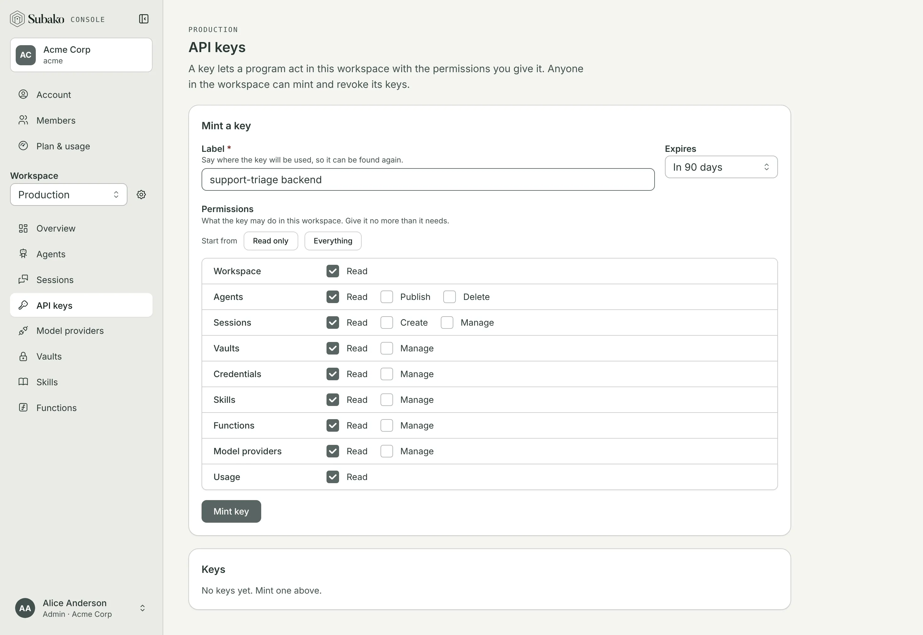923x635 pixels.
Task: Open Sessions in the sidebar
Action: click(81, 280)
